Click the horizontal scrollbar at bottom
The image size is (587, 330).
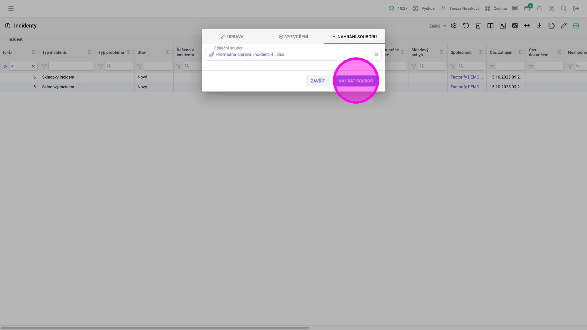(154, 328)
